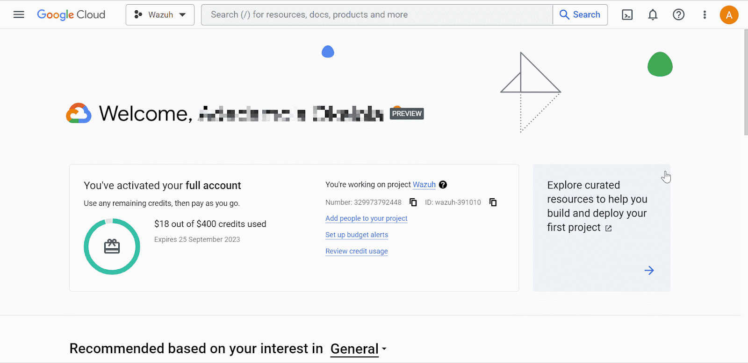This screenshot has height=363, width=748.
Task: Click the blue Search button
Action: pyautogui.click(x=580, y=15)
